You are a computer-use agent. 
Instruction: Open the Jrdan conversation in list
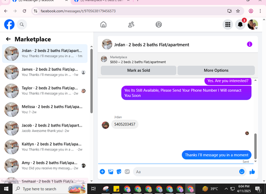pyautogui.click(x=45, y=54)
